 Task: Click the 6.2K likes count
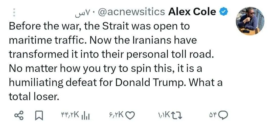[116, 115]
